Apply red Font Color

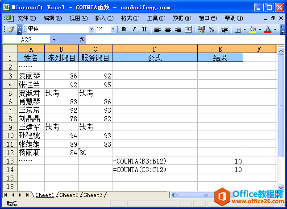point(268,29)
